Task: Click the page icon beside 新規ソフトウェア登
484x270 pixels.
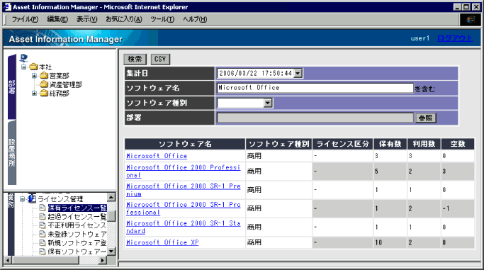Action: (x=43, y=243)
